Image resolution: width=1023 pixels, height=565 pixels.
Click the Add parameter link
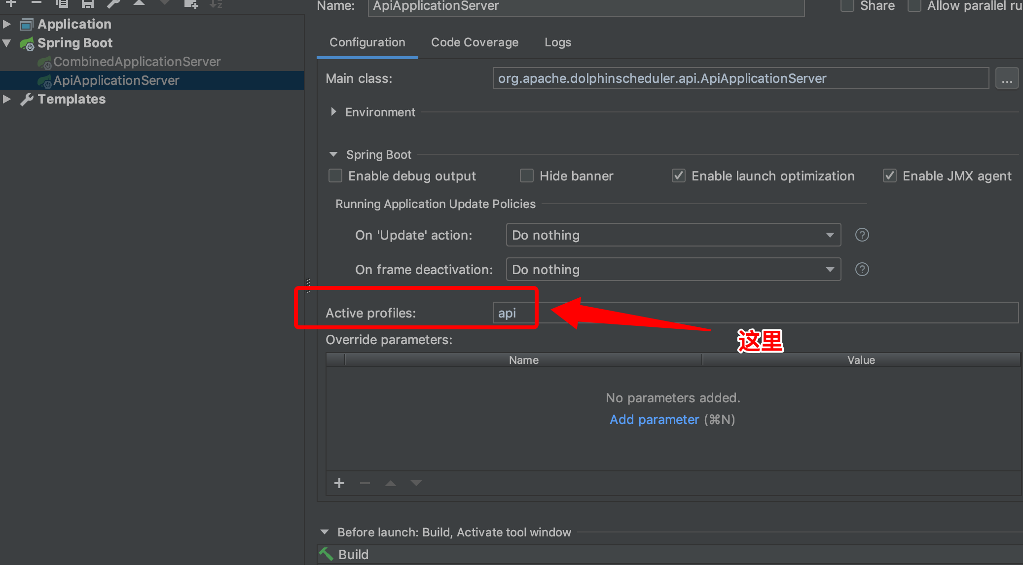tap(655, 420)
